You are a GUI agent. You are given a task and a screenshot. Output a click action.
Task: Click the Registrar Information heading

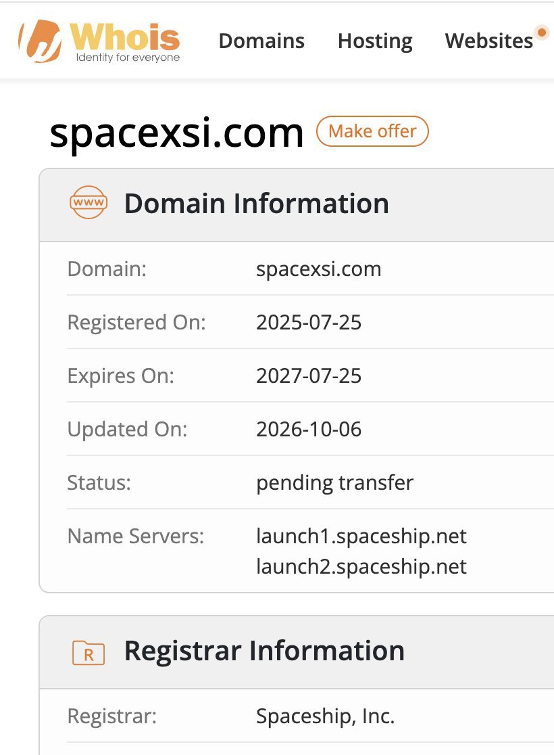pos(264,651)
